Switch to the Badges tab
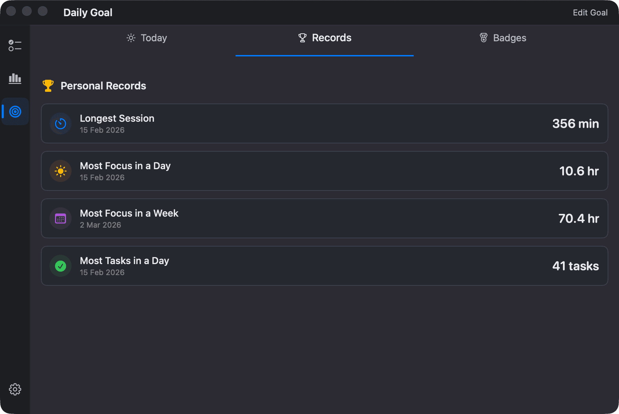 click(503, 38)
